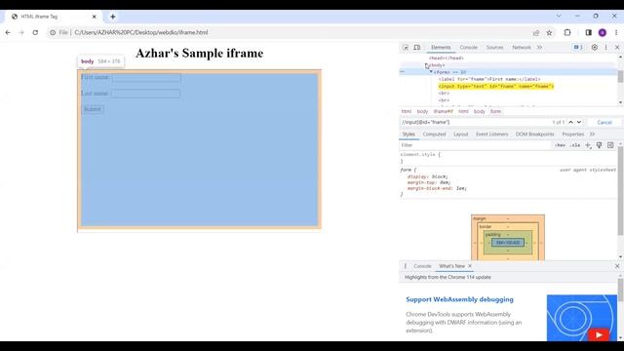Play the What's New video thumbnail
Viewport: 624px width, 351px height.
tap(598, 334)
